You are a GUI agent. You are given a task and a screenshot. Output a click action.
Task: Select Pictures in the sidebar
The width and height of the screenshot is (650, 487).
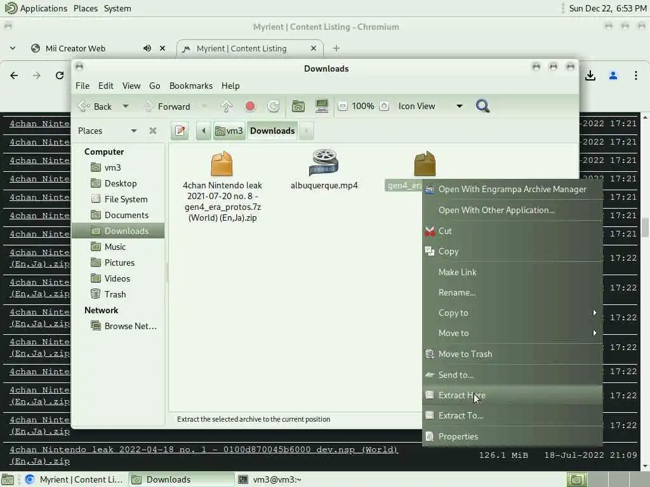tap(119, 263)
